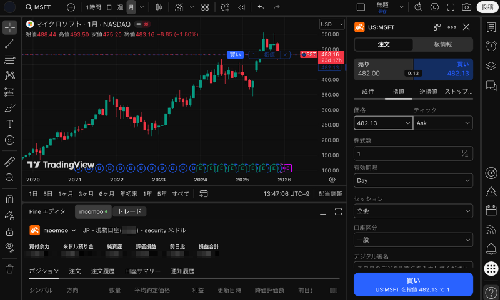Undo the last chart action
The height and width of the screenshot is (300, 500).
click(x=261, y=7)
